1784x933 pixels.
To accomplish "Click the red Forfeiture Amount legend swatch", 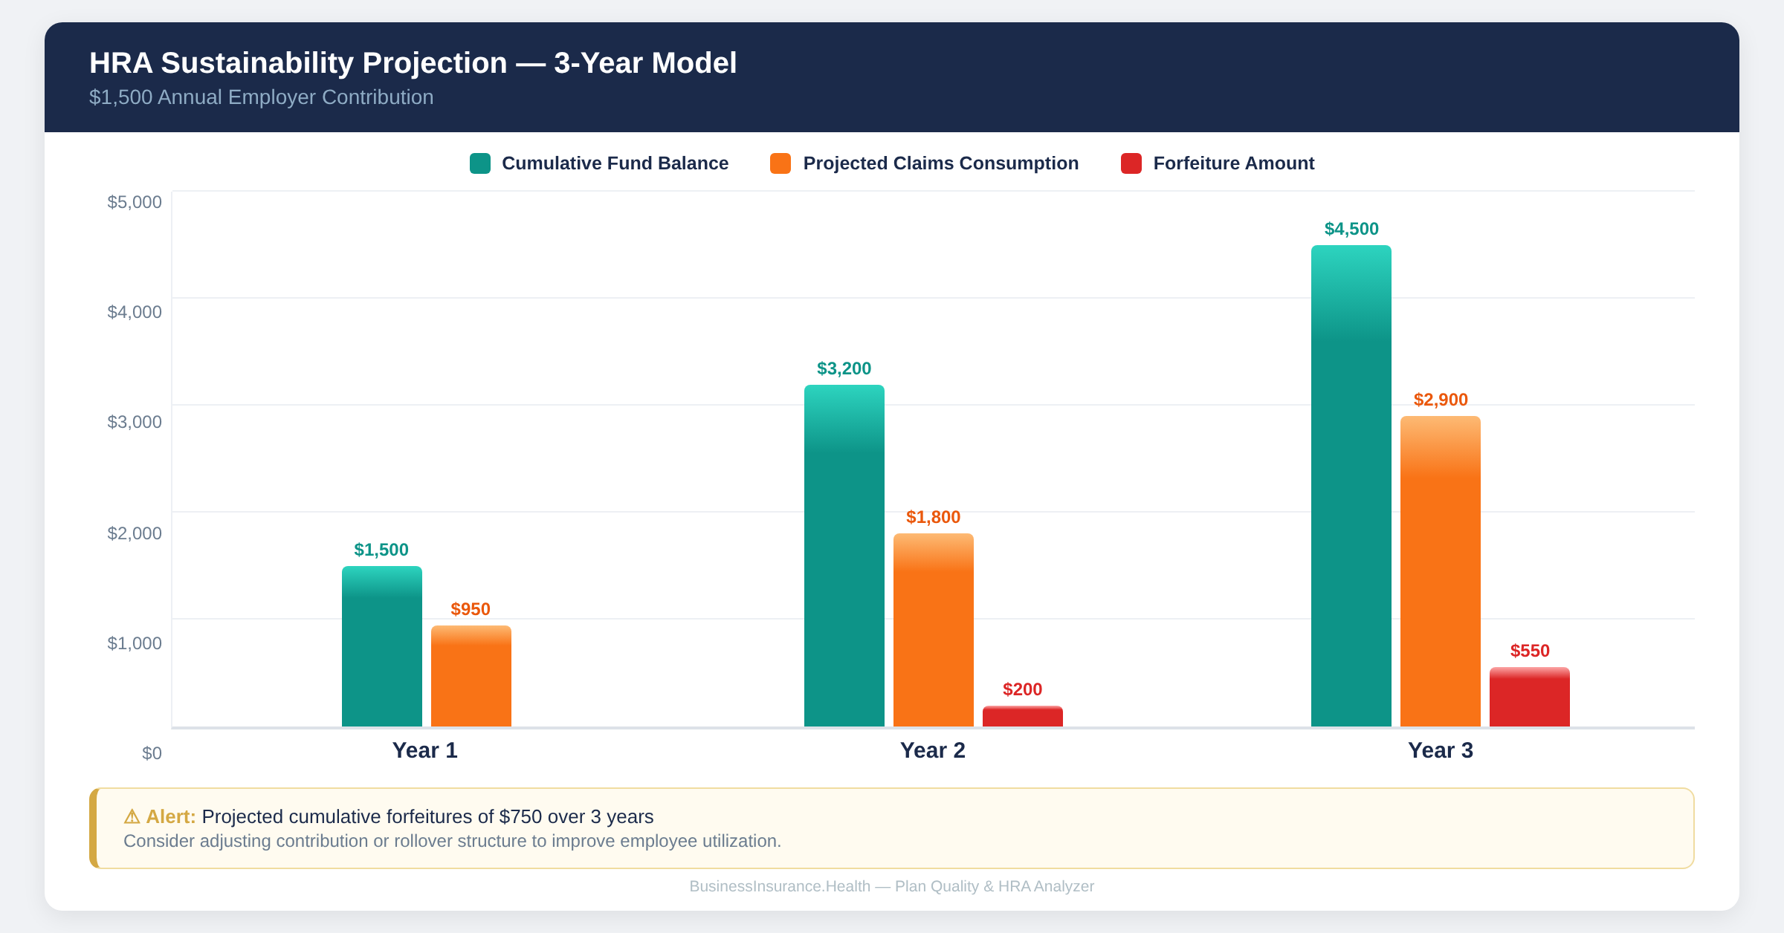I will pos(1131,163).
